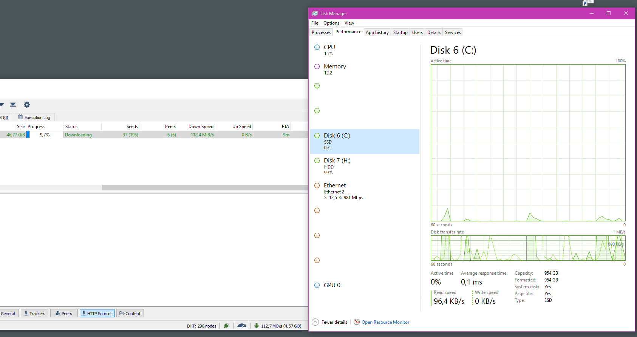Click the Type value SSD

click(548, 300)
